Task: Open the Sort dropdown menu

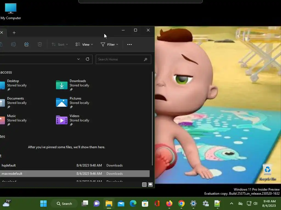Action: (60, 45)
